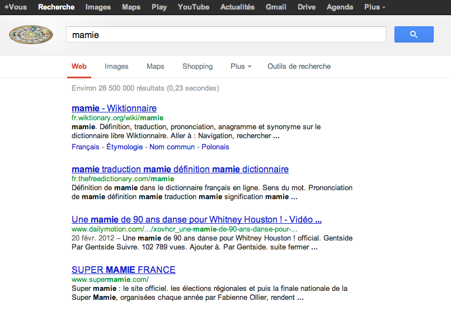Viewport: 451px width, 311px height.
Task: Open Agenda in the top bar
Action: [x=340, y=7]
